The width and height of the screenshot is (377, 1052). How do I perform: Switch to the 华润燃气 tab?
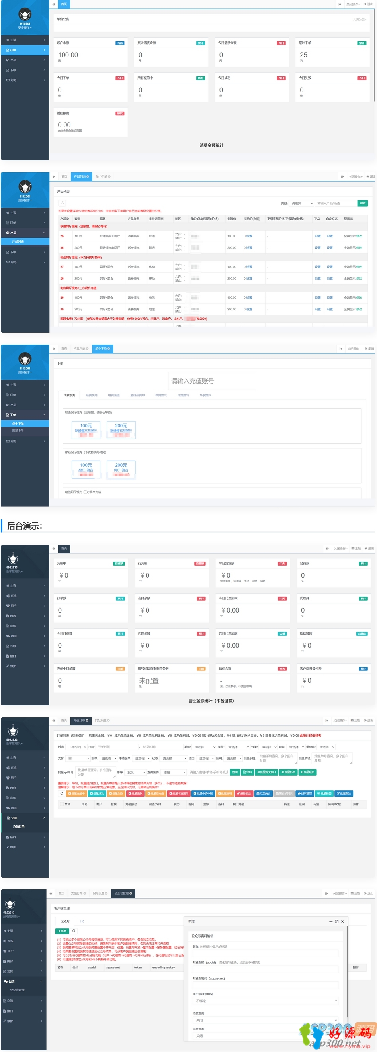(205, 395)
